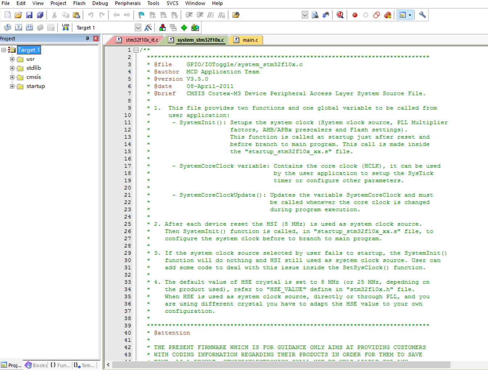
Task: Collapse the comment block at line 1
Action: click(136, 50)
